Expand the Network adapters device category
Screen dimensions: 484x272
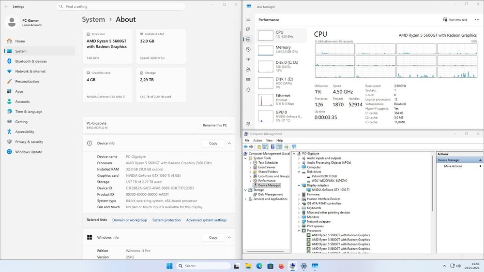(x=299, y=221)
